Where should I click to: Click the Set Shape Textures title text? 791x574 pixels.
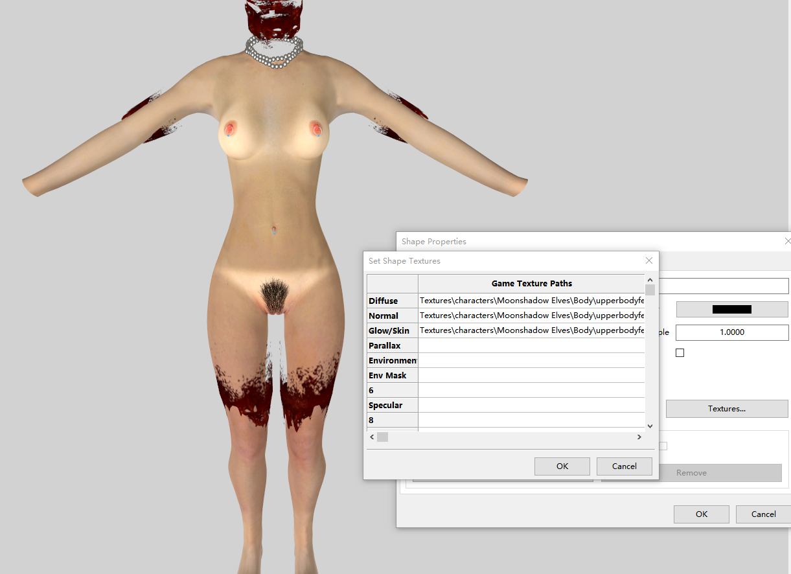click(x=404, y=260)
